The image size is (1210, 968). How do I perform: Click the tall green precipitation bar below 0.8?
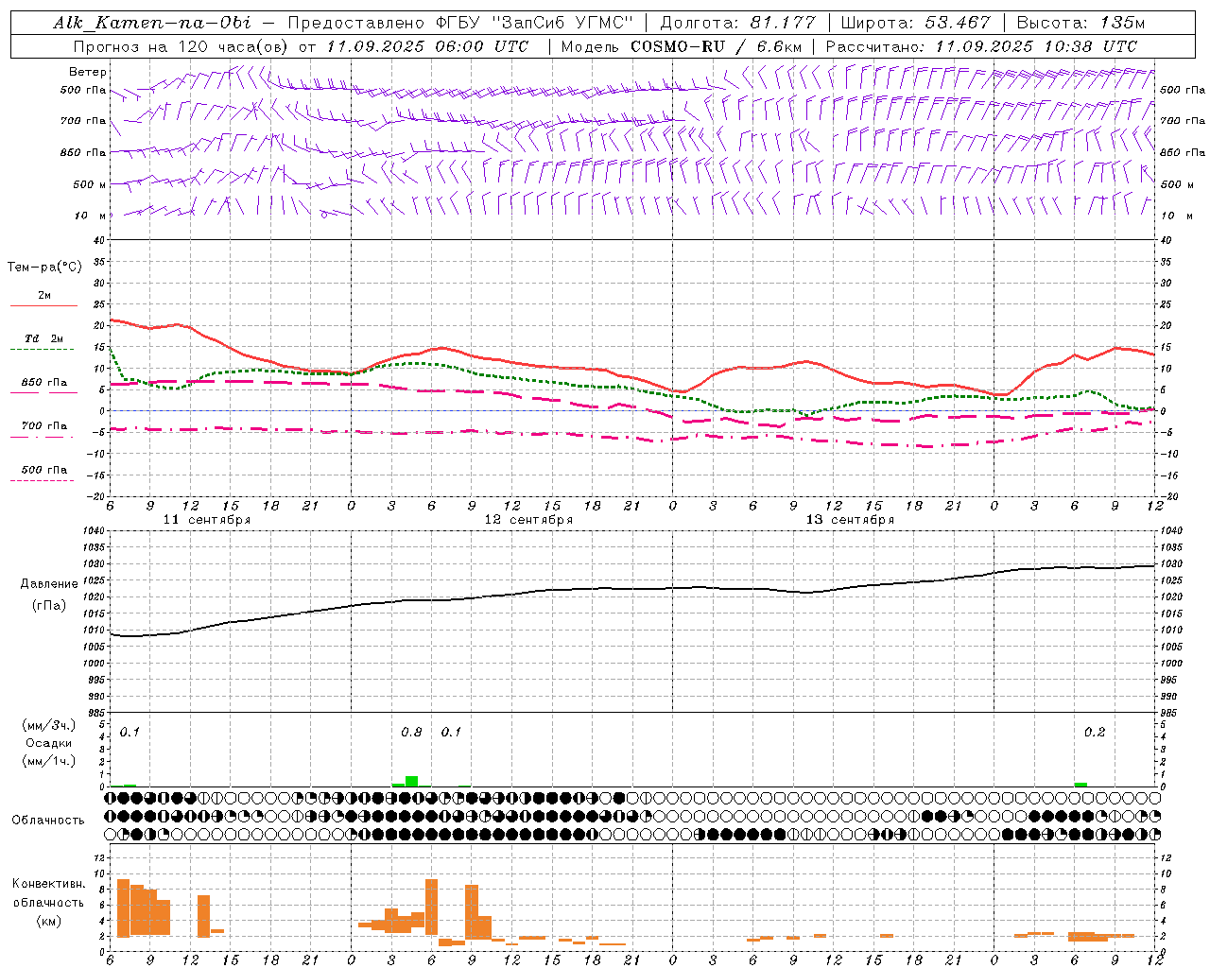[x=411, y=781]
